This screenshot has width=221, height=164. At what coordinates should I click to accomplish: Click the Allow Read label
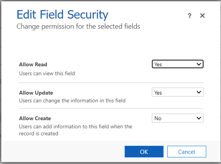[33, 64]
